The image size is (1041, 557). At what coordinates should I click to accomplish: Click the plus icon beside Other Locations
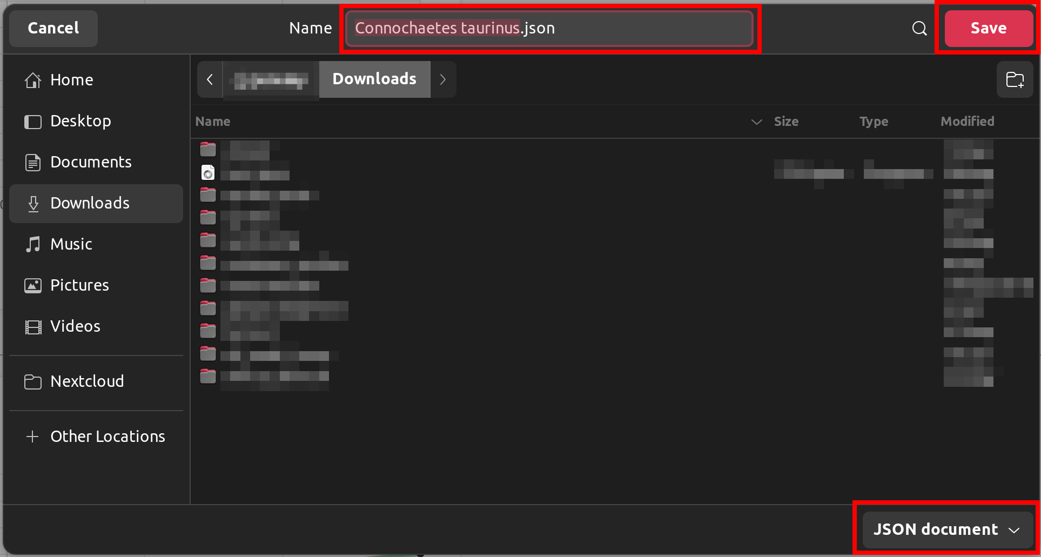click(32, 437)
